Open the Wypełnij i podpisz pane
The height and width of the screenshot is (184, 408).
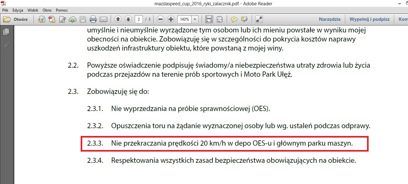click(x=369, y=19)
